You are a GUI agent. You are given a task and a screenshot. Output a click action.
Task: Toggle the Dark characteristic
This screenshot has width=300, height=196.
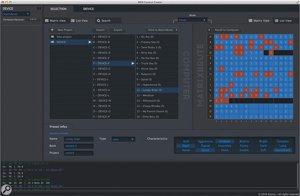click(x=186, y=146)
